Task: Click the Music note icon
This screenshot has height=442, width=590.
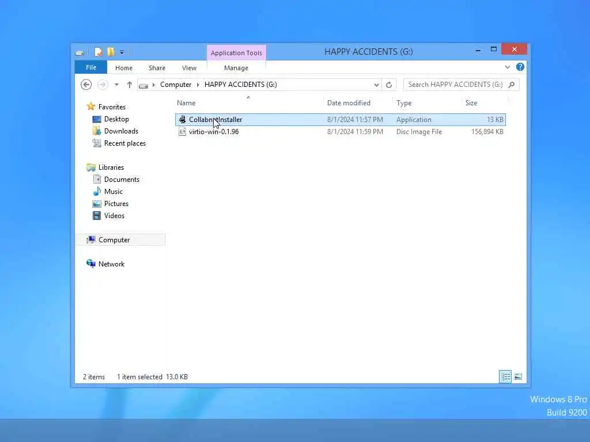Action: (97, 191)
